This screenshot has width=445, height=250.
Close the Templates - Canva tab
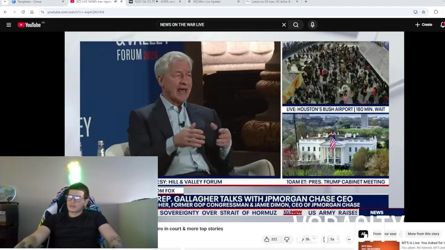click(x=63, y=2)
